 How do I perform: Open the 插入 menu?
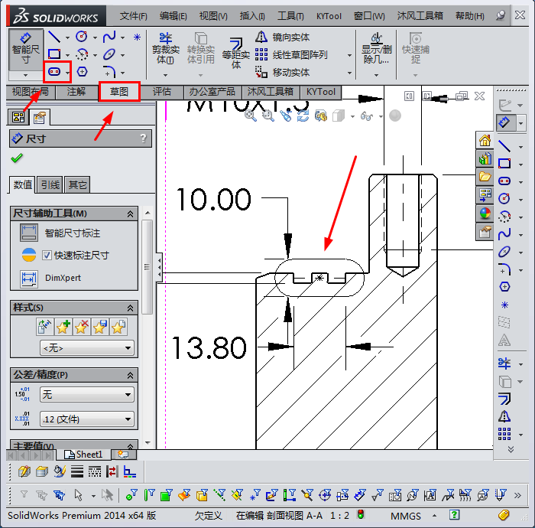[x=252, y=15]
